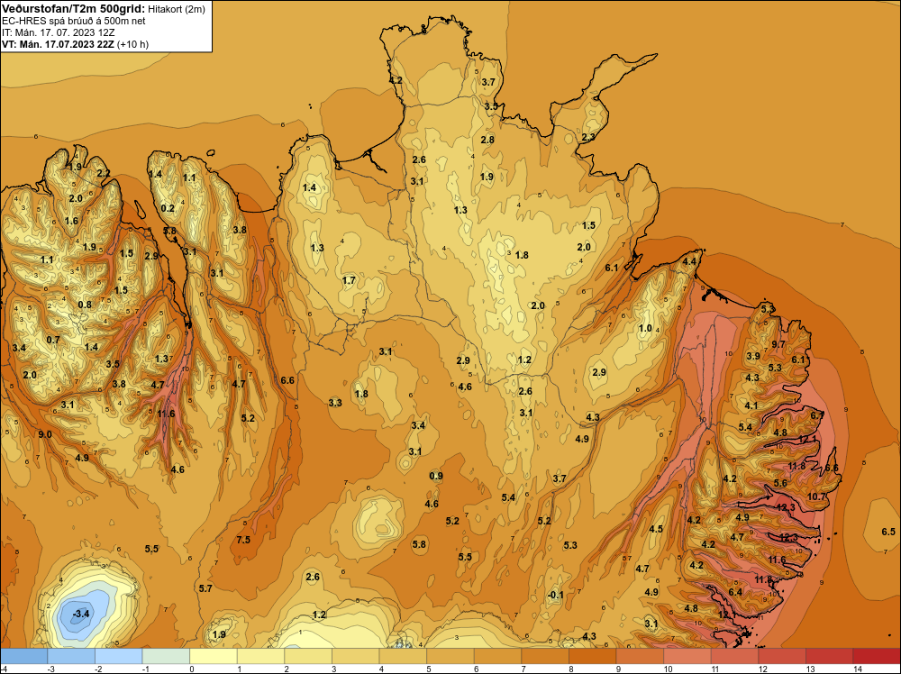
Task: Select the 1.7 temperature value
Action: tap(349, 280)
